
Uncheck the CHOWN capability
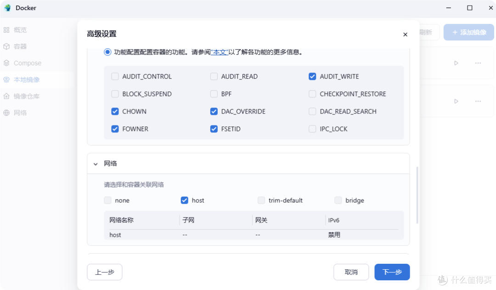click(x=115, y=111)
